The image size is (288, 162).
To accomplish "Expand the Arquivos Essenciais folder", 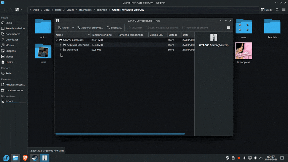I will pos(60,45).
